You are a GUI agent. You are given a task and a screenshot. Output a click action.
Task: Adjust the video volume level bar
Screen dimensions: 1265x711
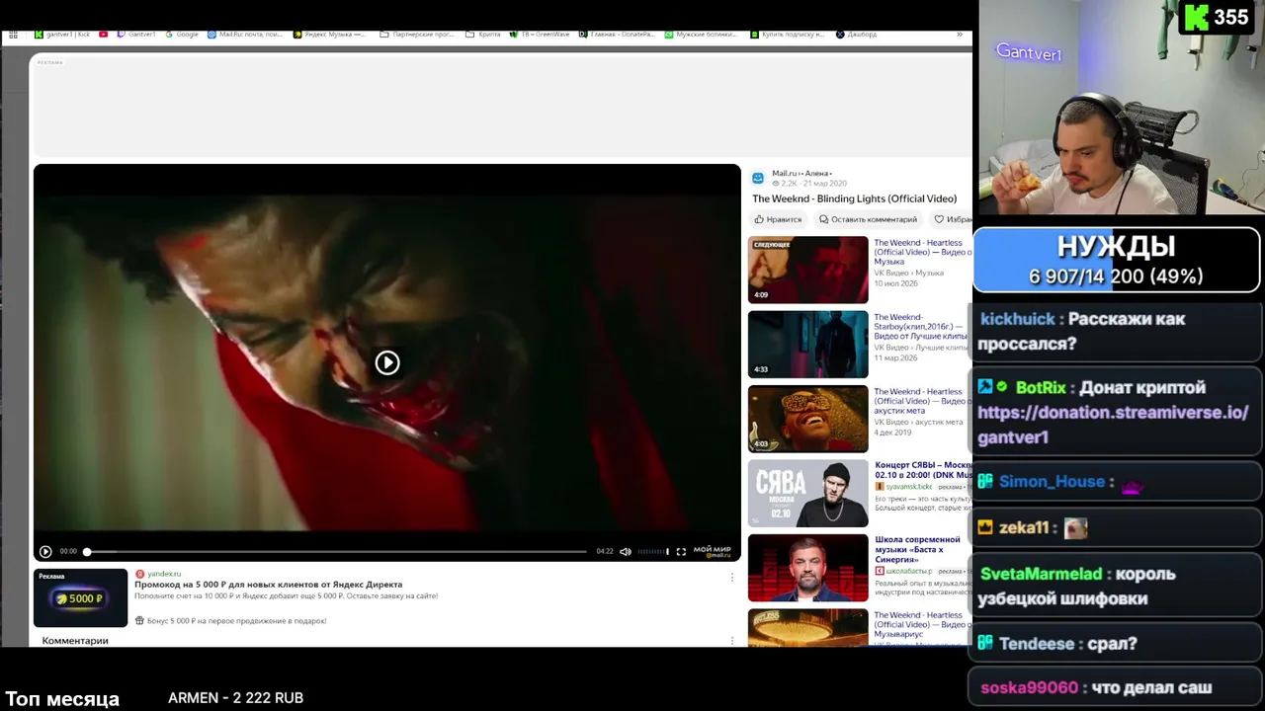tap(652, 551)
